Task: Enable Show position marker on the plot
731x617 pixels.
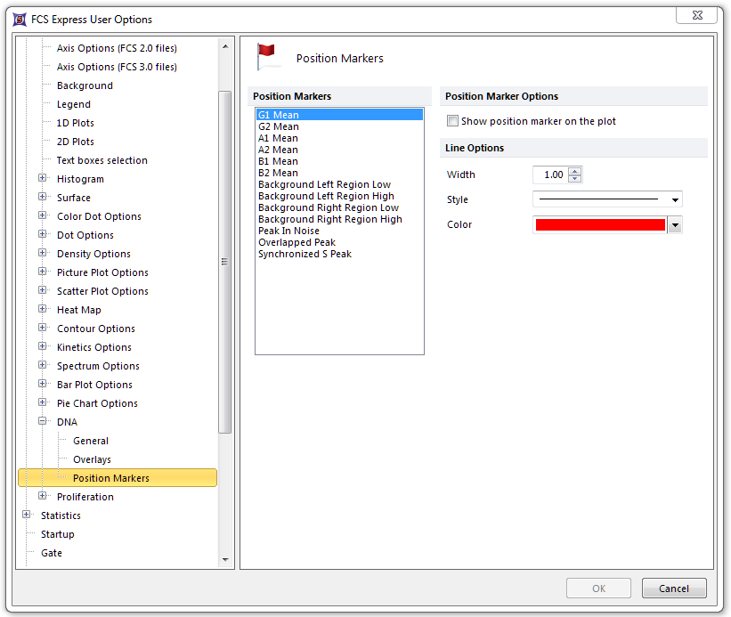Action: tap(453, 121)
